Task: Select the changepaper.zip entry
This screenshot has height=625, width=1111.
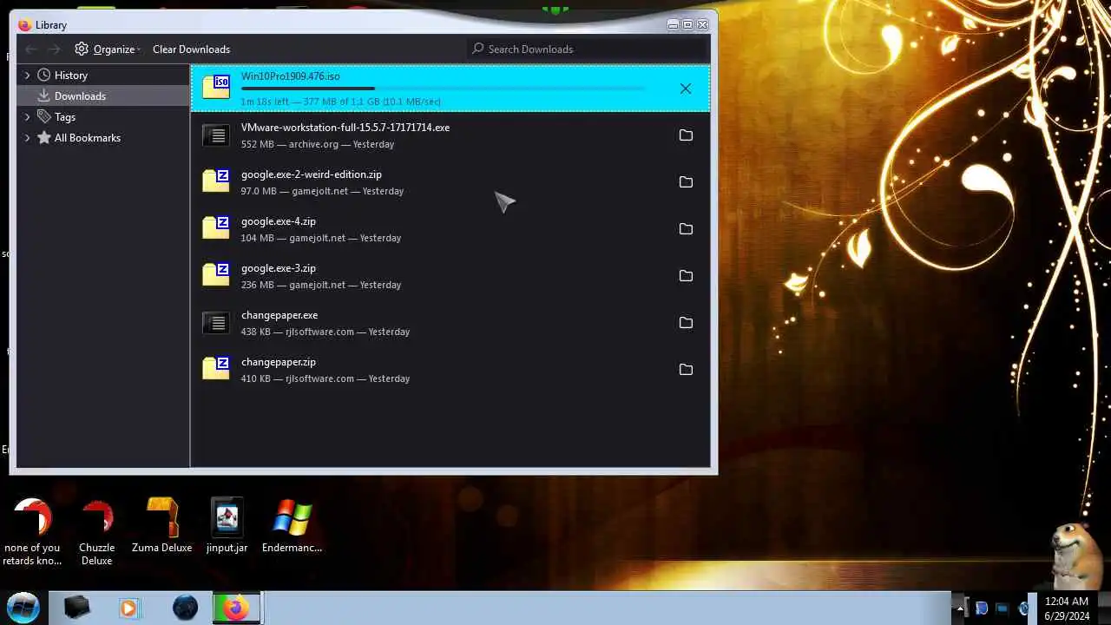Action: tap(450, 370)
